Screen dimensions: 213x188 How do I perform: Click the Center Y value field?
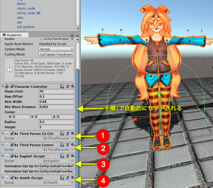click(43, 117)
